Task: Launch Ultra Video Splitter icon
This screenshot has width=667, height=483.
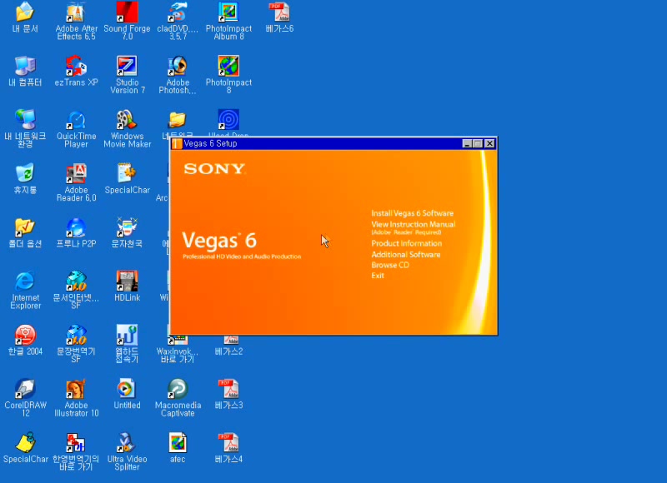Action: [127, 443]
